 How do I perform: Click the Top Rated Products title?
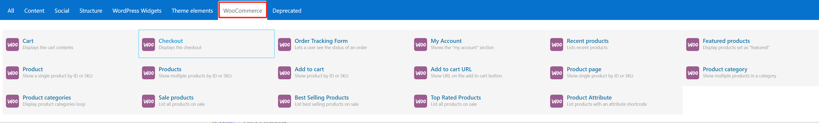(x=455, y=98)
